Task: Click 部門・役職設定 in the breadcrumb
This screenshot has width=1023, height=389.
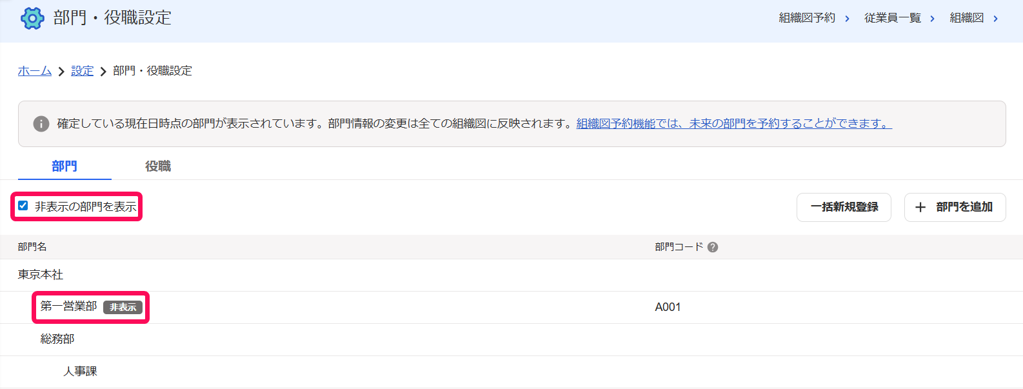Action: coord(152,71)
